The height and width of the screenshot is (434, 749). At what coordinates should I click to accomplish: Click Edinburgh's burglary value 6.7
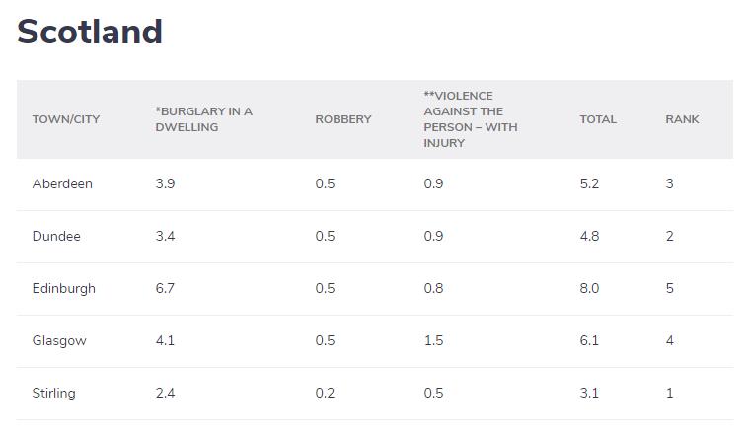click(165, 289)
